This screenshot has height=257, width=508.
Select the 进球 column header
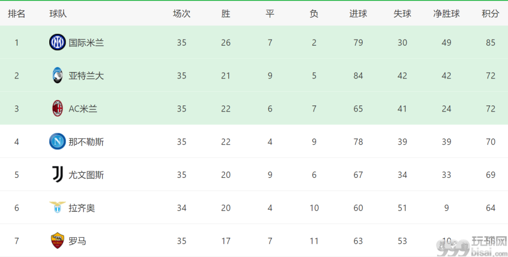(358, 14)
